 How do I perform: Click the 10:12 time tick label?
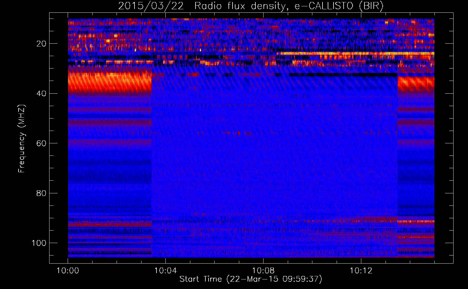click(361, 271)
